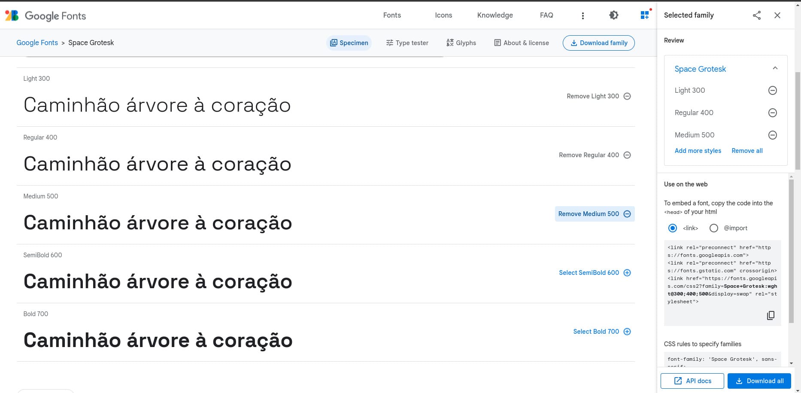Remove Light 300 from the sidebar list
This screenshot has width=801, height=393.
tap(772, 90)
